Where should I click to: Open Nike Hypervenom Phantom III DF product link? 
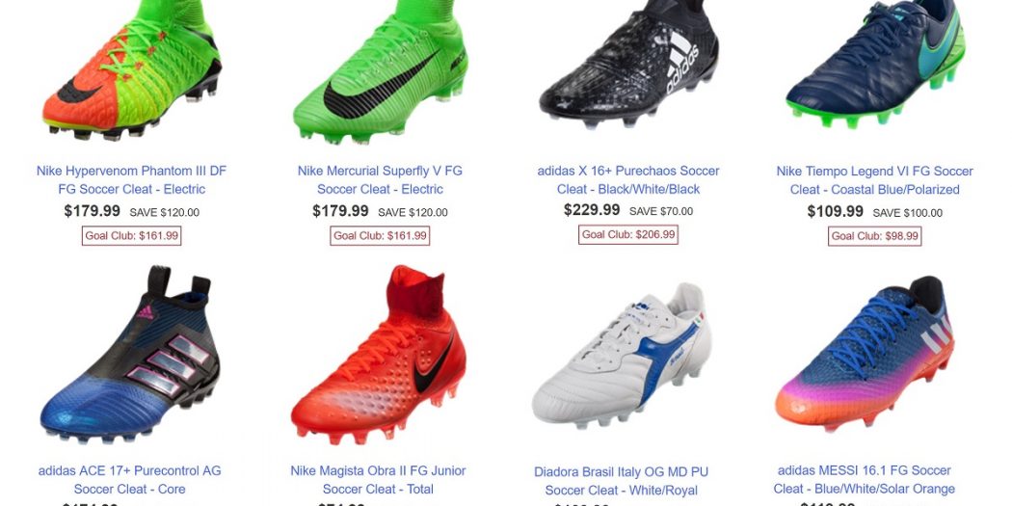132,180
